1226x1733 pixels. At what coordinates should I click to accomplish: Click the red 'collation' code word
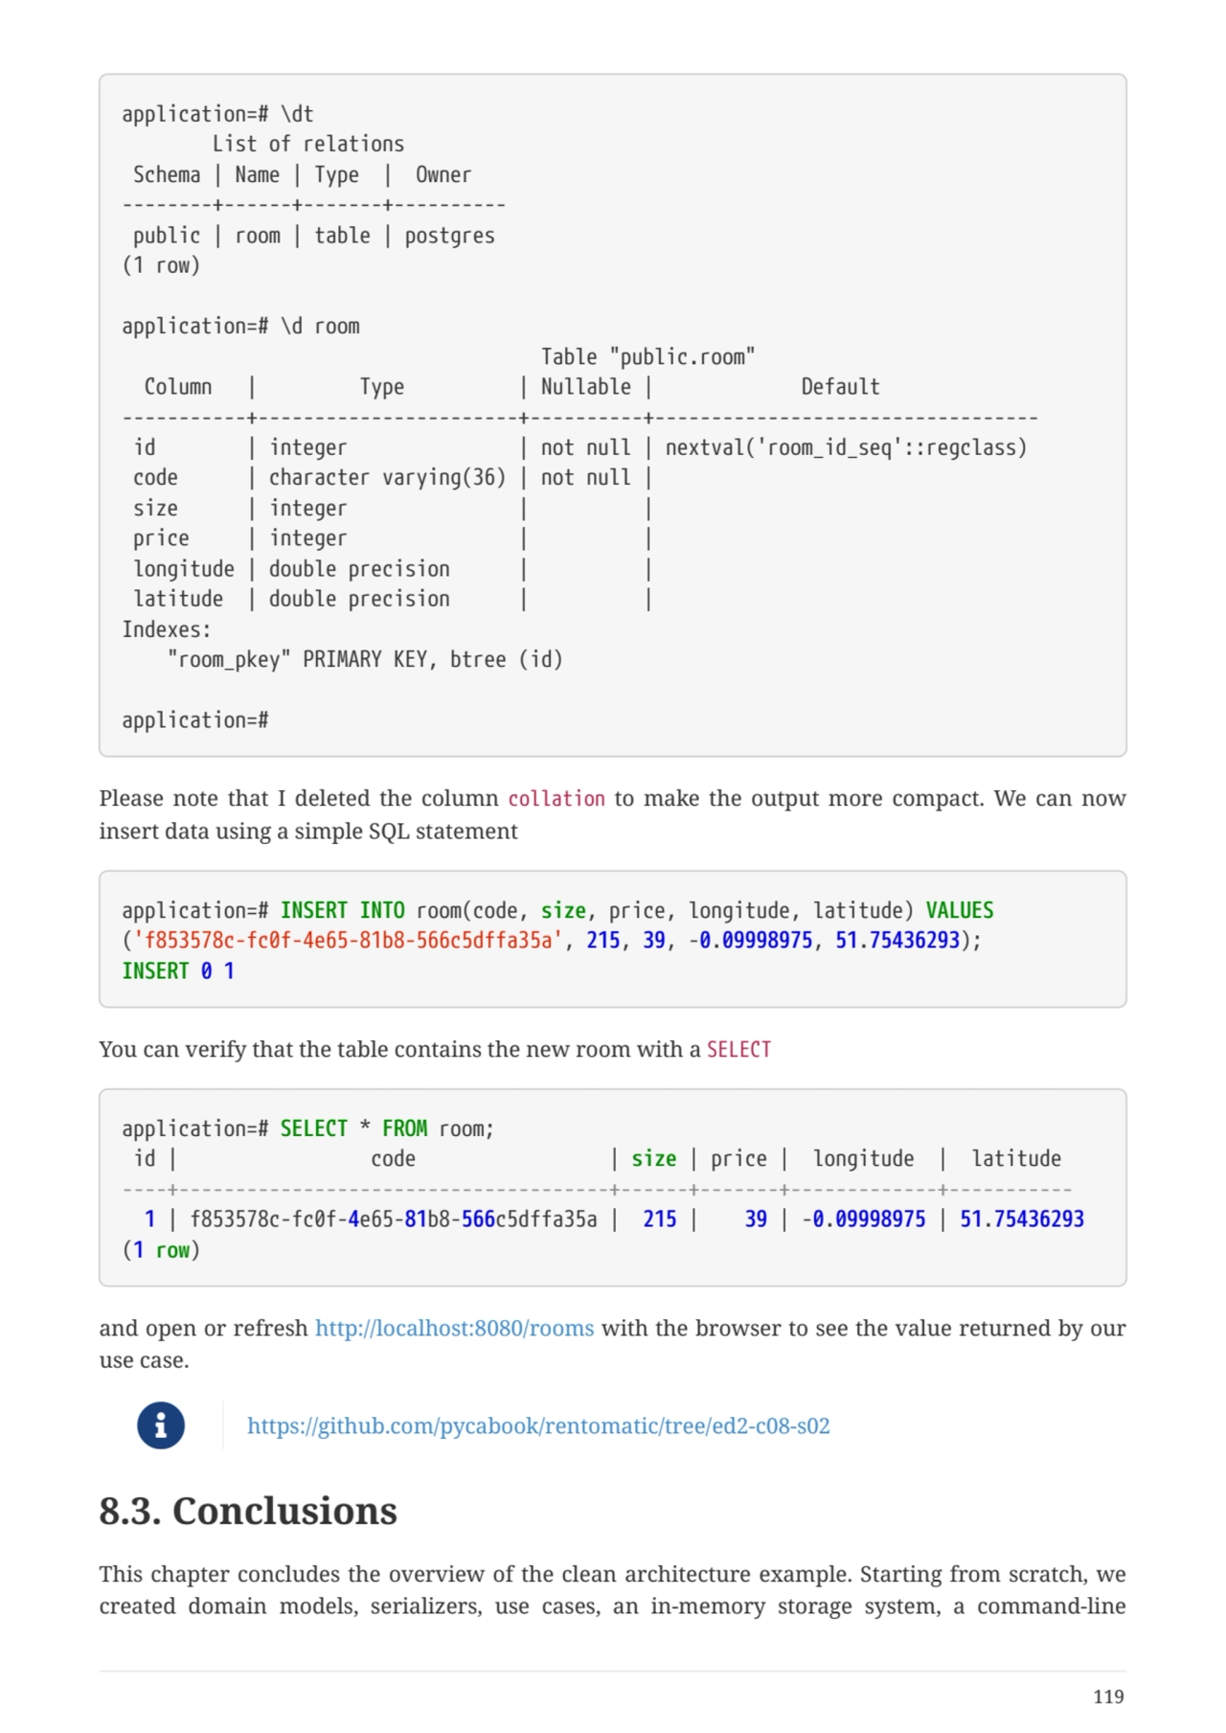[x=556, y=799]
